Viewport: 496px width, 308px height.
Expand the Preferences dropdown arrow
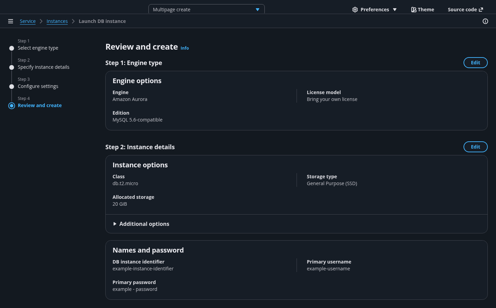[x=395, y=10]
